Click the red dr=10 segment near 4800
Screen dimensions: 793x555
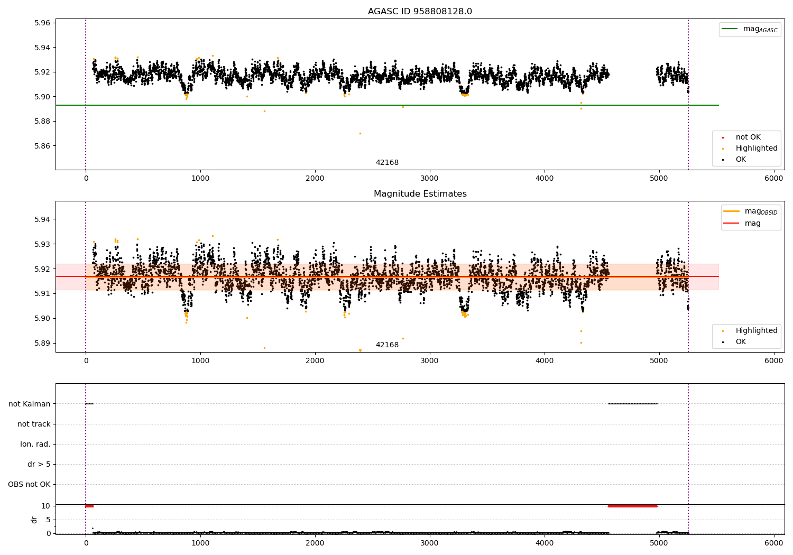(x=633, y=506)
